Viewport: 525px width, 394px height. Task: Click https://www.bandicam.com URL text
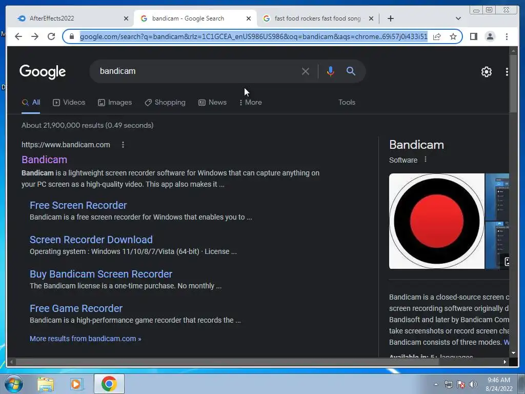66,145
